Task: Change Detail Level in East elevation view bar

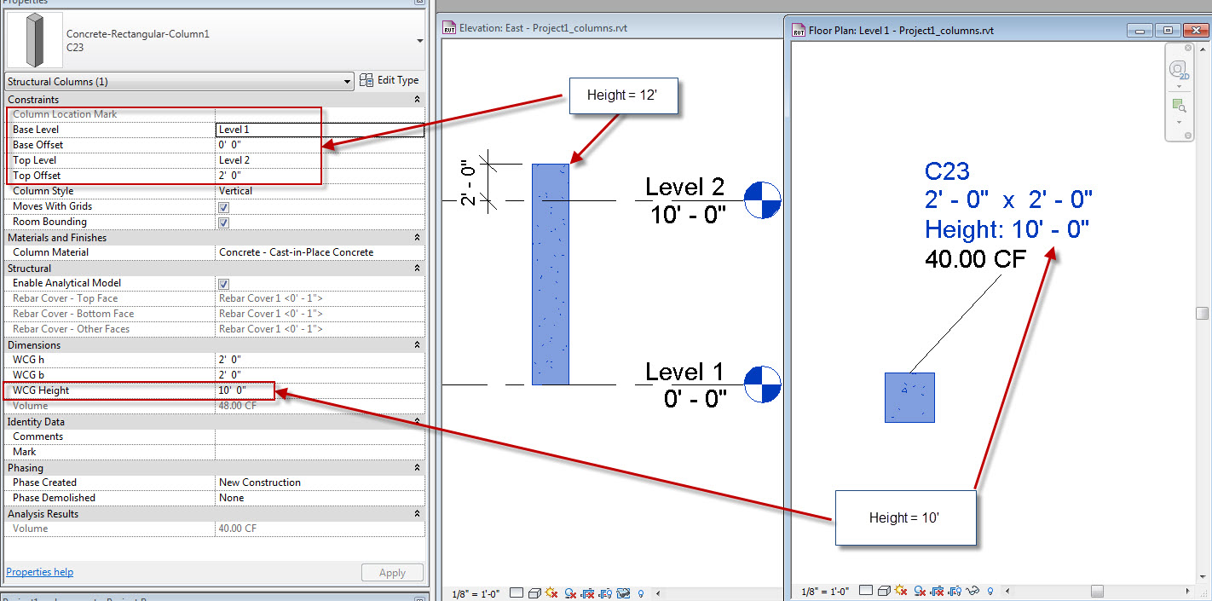Action: point(517,592)
